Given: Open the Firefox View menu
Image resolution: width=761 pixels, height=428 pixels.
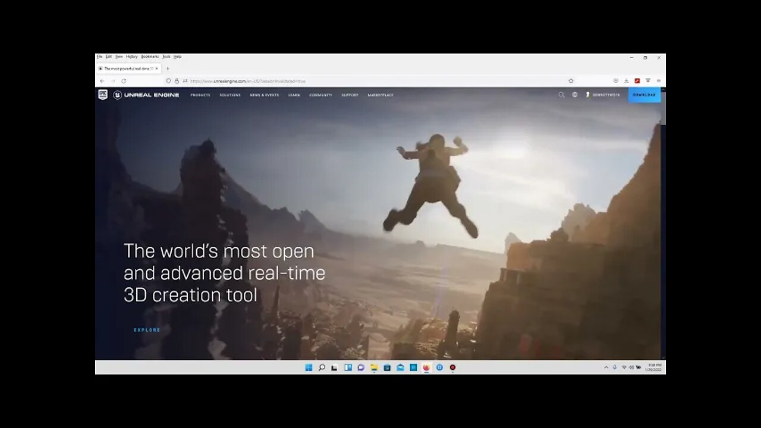Looking at the screenshot, I should point(119,56).
